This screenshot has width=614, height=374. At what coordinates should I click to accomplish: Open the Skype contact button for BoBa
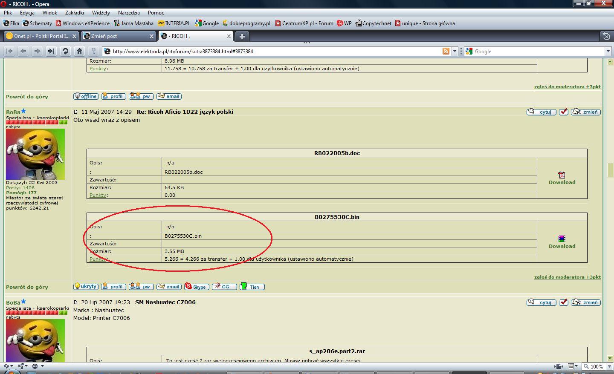(197, 287)
